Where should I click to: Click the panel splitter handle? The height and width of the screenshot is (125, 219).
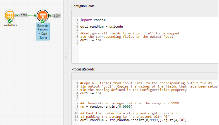pos(66,56)
